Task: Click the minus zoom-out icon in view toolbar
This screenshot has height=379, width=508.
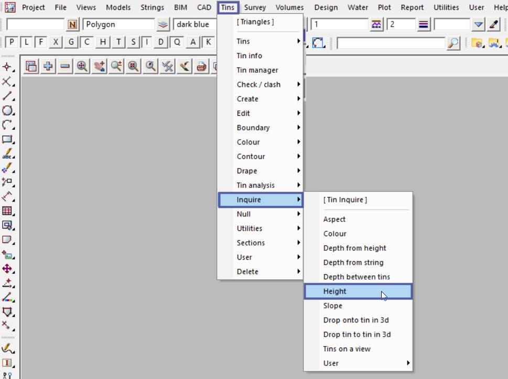Action: [x=65, y=66]
